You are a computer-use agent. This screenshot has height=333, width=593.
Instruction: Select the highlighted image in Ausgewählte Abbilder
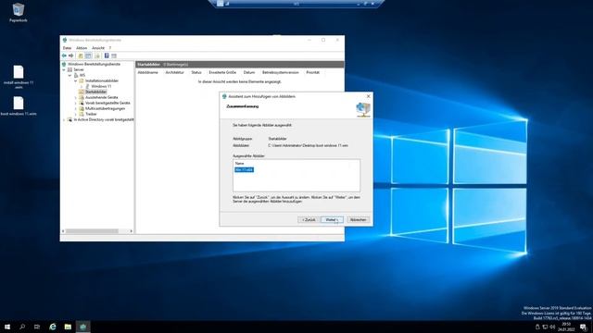tap(244, 170)
